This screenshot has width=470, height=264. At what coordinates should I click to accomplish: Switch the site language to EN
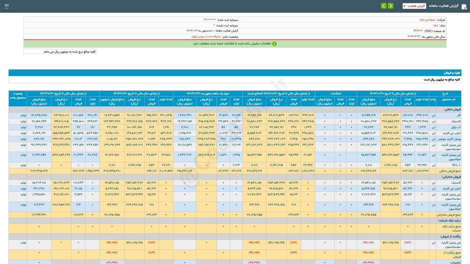[7, 5]
